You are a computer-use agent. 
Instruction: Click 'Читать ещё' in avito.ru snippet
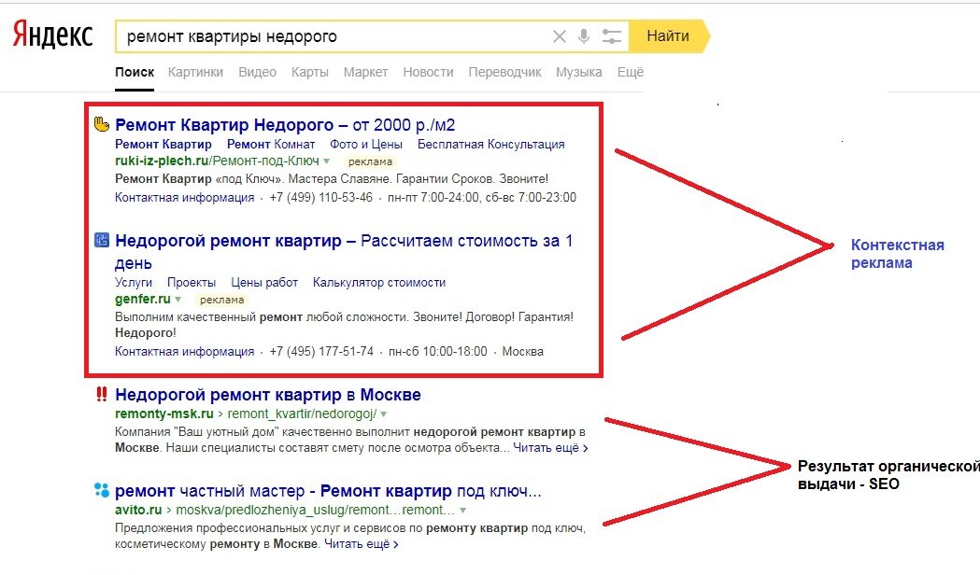pyautogui.click(x=361, y=544)
